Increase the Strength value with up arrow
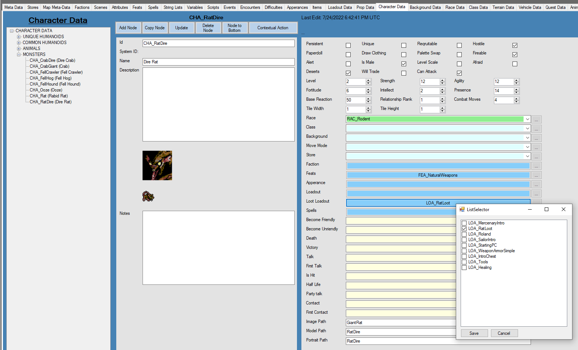The image size is (578, 350). click(x=442, y=80)
